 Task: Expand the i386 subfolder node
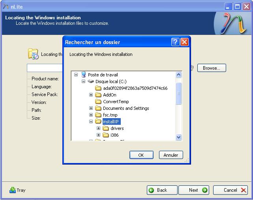(98, 135)
